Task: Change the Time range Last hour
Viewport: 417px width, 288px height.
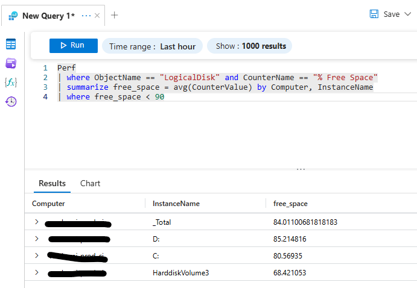Action: [x=153, y=46]
